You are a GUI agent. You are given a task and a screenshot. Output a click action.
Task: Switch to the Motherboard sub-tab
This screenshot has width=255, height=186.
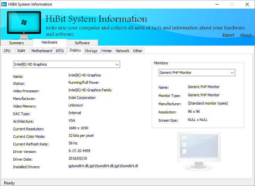click(42, 51)
